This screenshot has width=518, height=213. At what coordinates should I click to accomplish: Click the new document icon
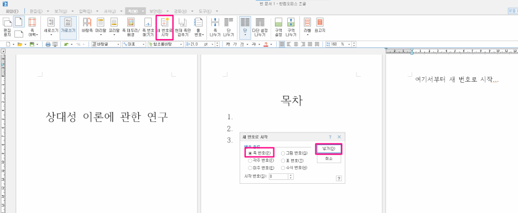coord(8,44)
